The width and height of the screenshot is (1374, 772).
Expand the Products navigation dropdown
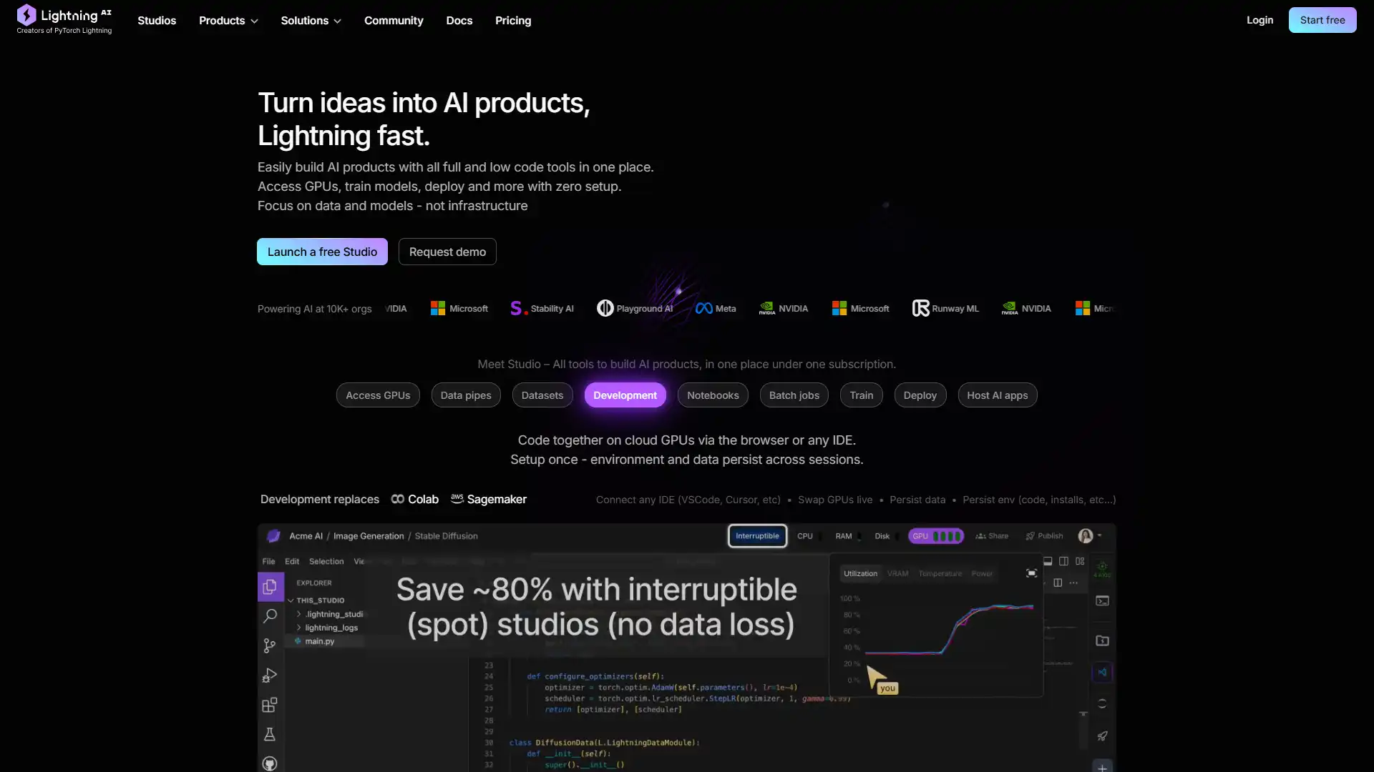[228, 20]
